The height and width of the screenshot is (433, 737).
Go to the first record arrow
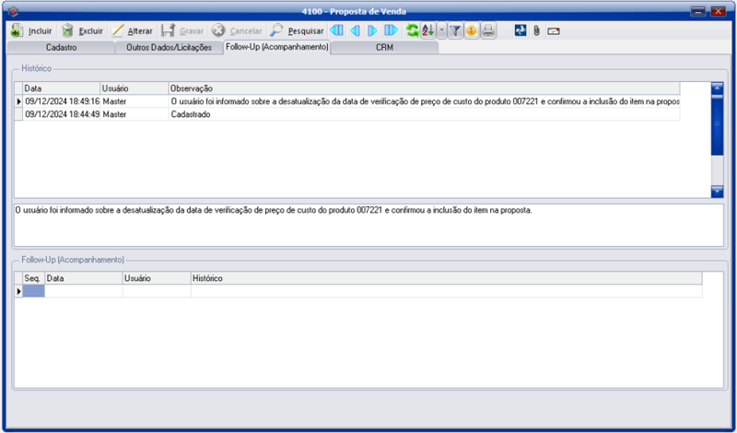pos(336,30)
